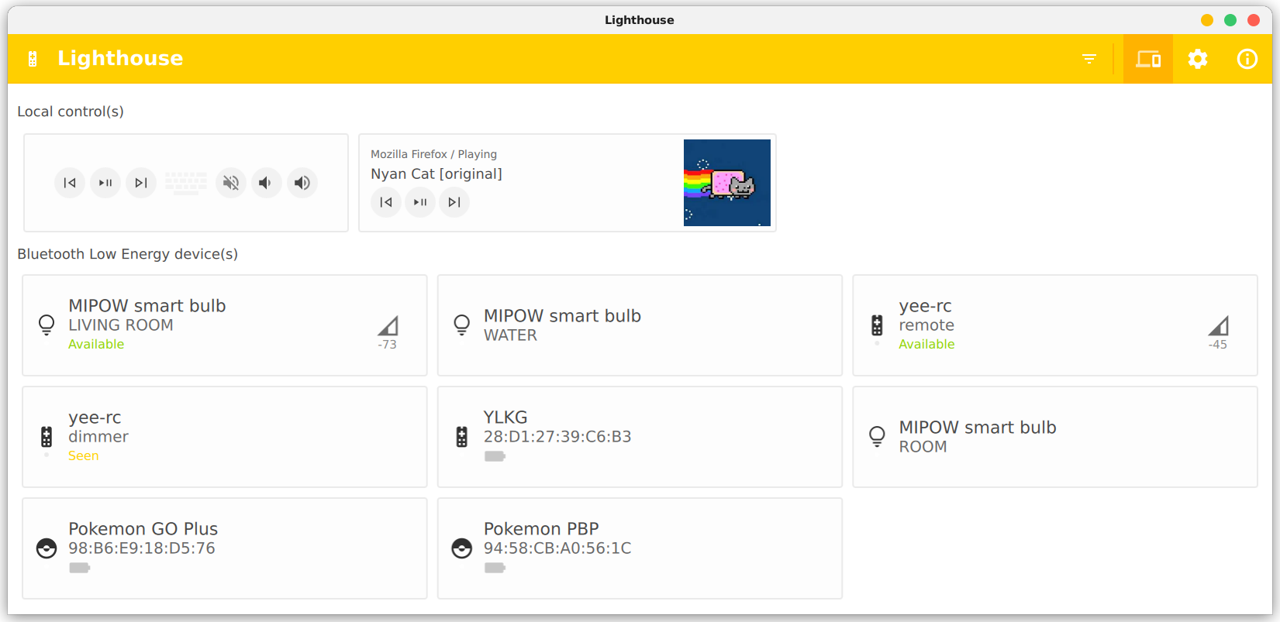
Task: Click signal strength icon showing -73
Action: (x=388, y=325)
